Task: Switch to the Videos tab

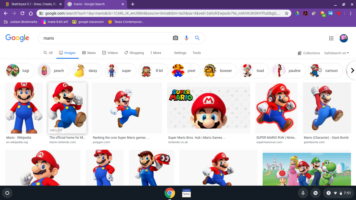Action: pyautogui.click(x=110, y=53)
